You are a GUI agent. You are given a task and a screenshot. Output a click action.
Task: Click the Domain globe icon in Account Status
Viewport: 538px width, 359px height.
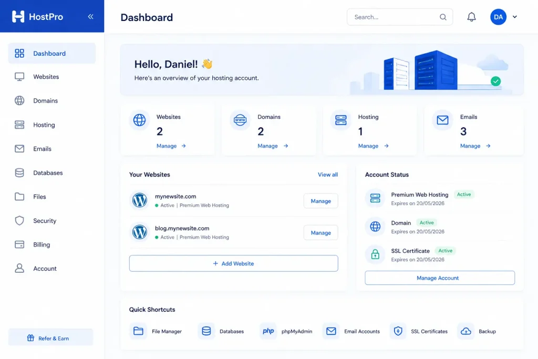tap(375, 226)
